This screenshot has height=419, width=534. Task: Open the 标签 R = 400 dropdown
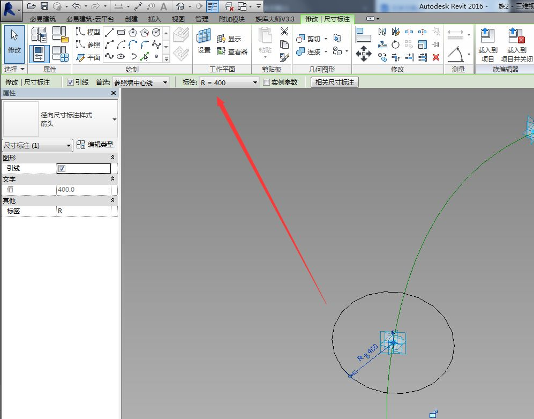pyautogui.click(x=255, y=83)
